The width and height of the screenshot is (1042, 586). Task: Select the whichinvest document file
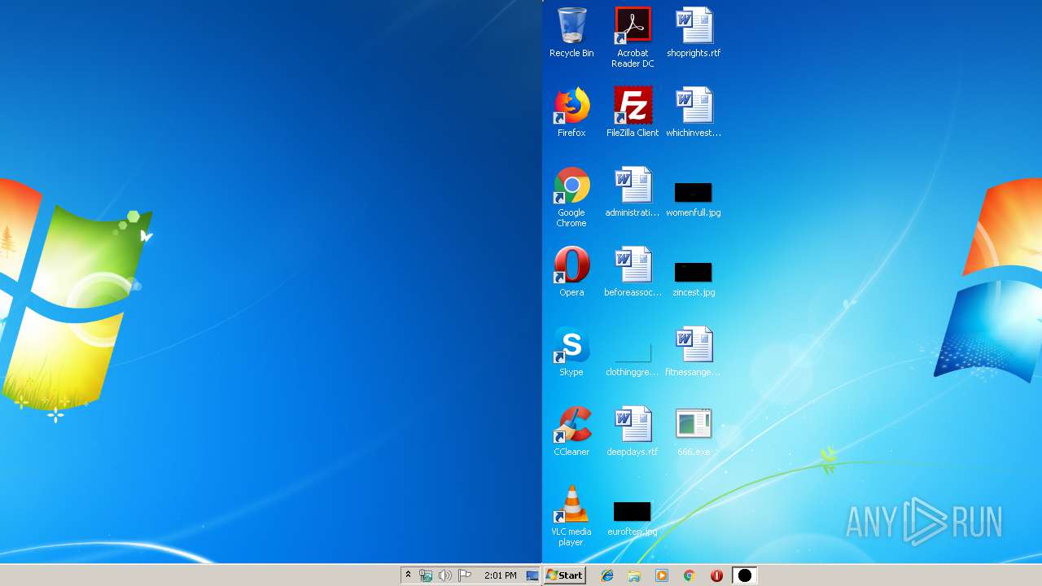[694, 112]
